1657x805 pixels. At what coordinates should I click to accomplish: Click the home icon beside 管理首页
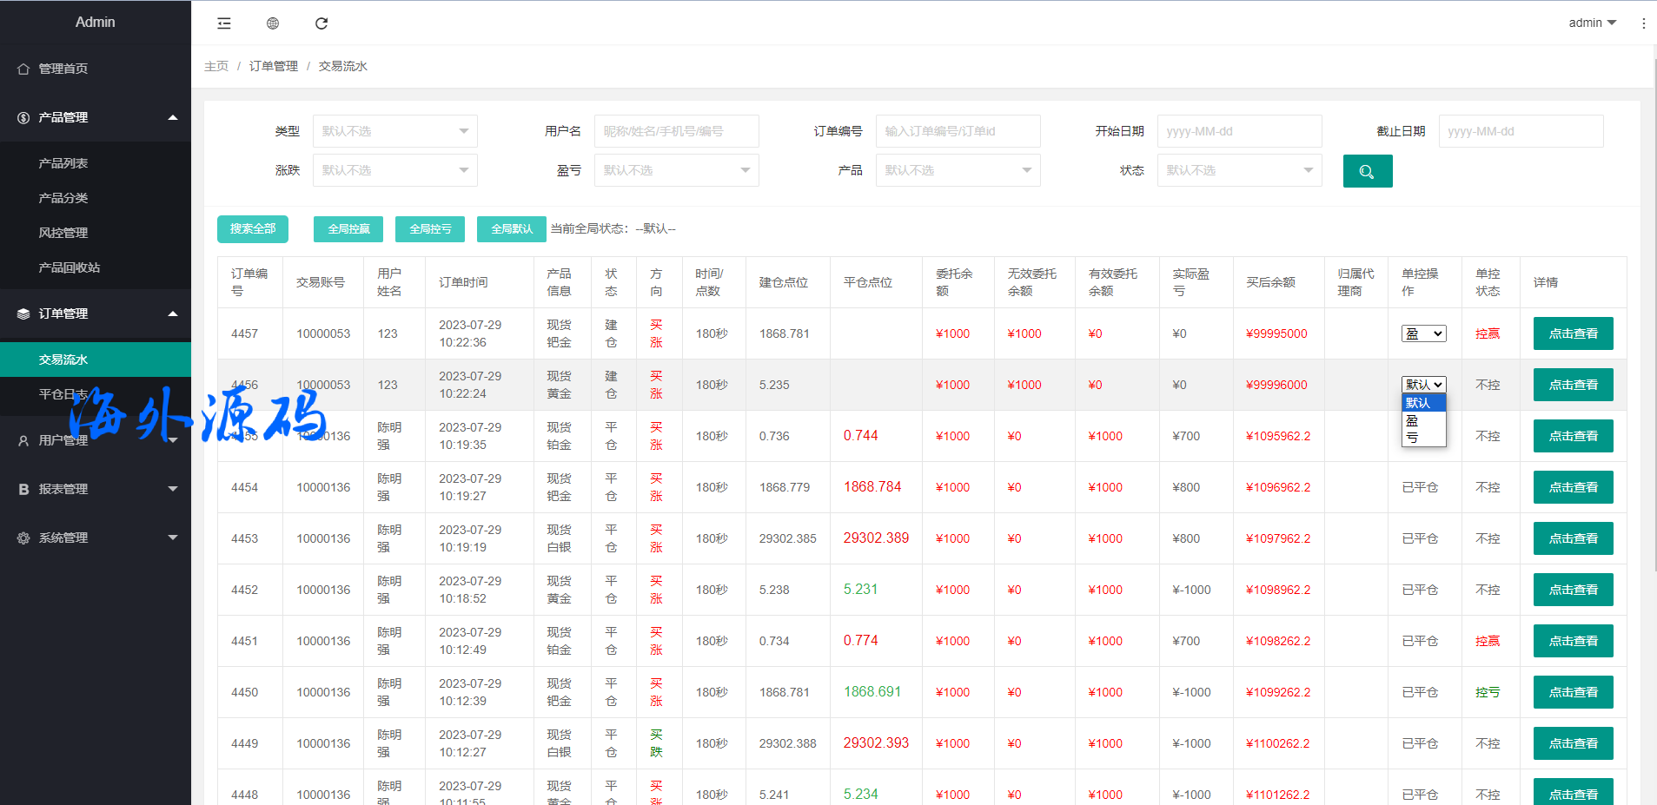coord(23,69)
